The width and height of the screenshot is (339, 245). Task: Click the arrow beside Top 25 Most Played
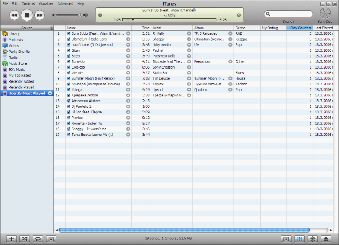click(50, 93)
